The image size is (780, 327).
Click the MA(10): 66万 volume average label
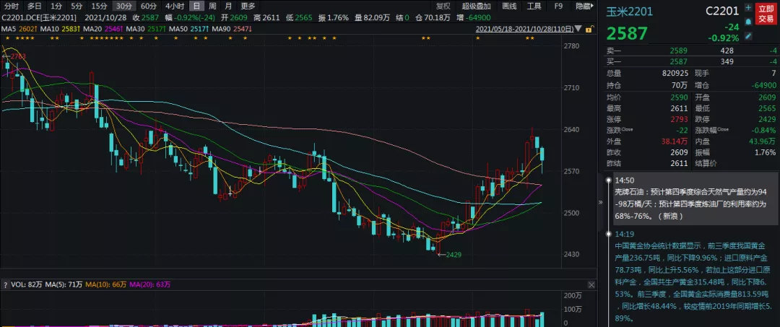coord(106,284)
